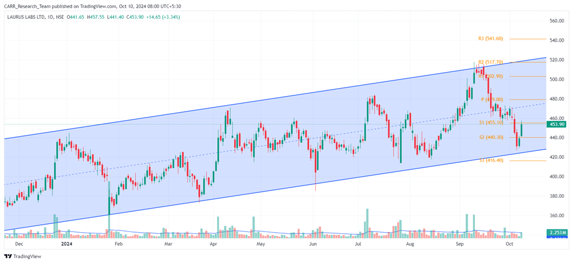Click 540.00 on the price axis

558,41
